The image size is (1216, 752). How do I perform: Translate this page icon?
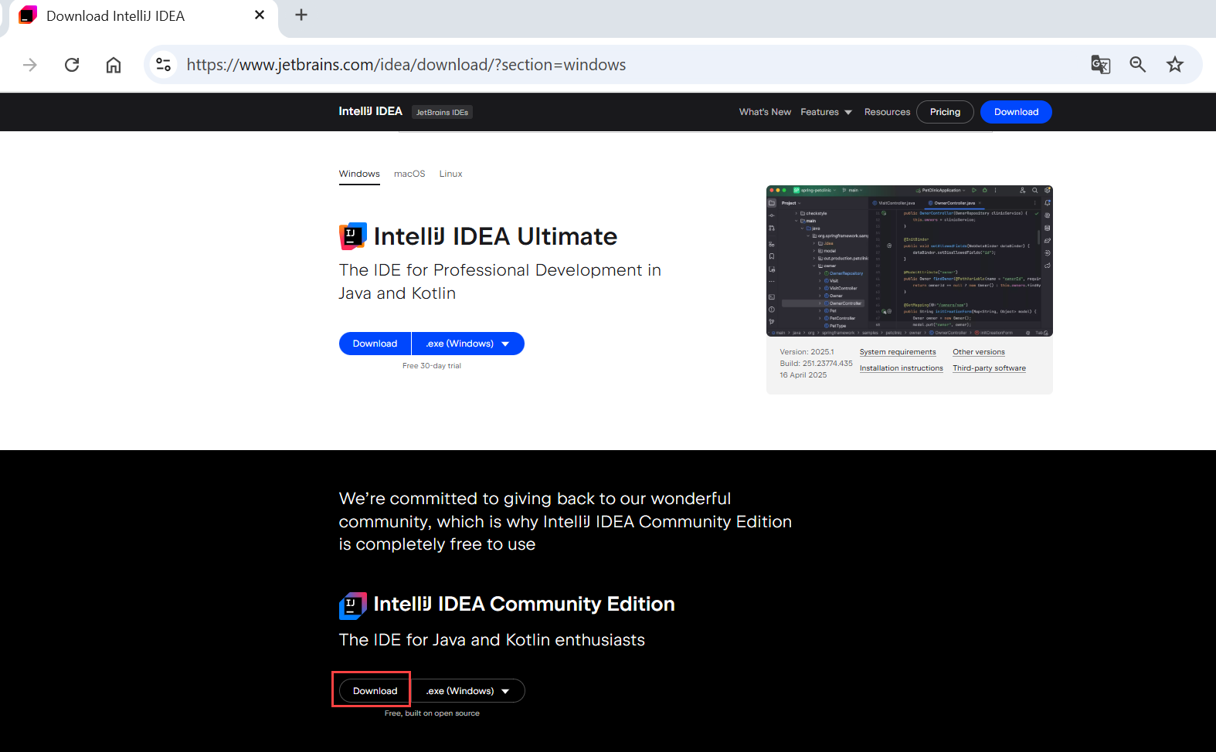(1100, 65)
